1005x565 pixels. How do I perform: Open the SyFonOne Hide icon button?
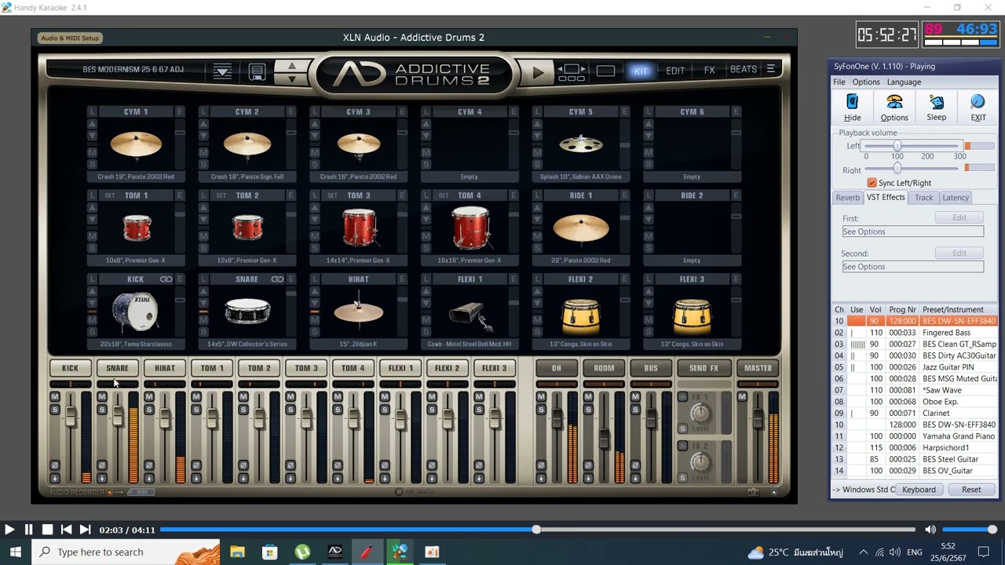point(853,108)
